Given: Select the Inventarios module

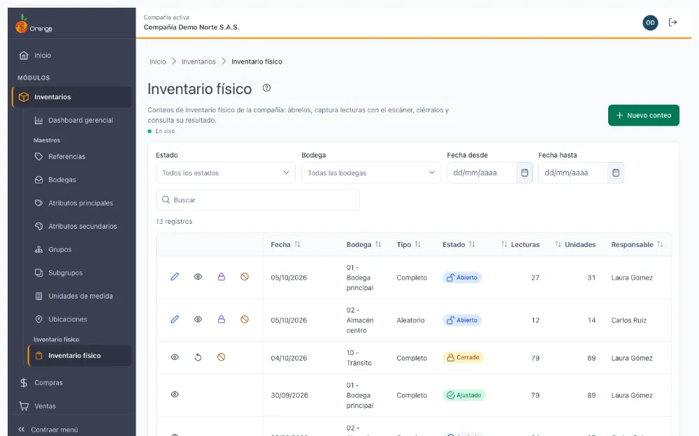Looking at the screenshot, I should coord(71,97).
